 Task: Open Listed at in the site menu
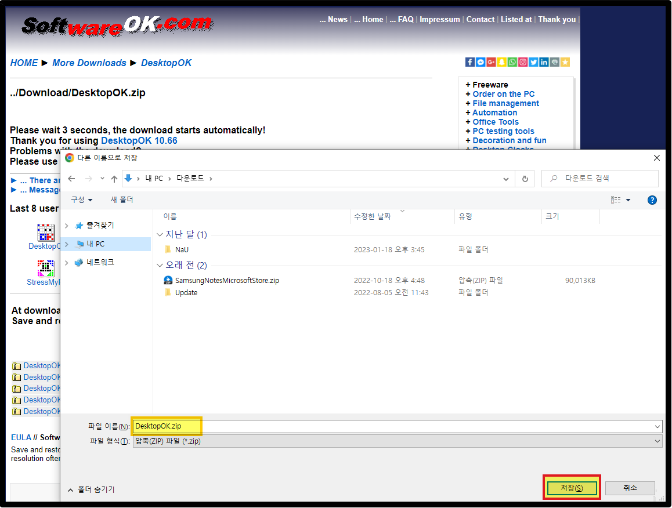click(516, 19)
